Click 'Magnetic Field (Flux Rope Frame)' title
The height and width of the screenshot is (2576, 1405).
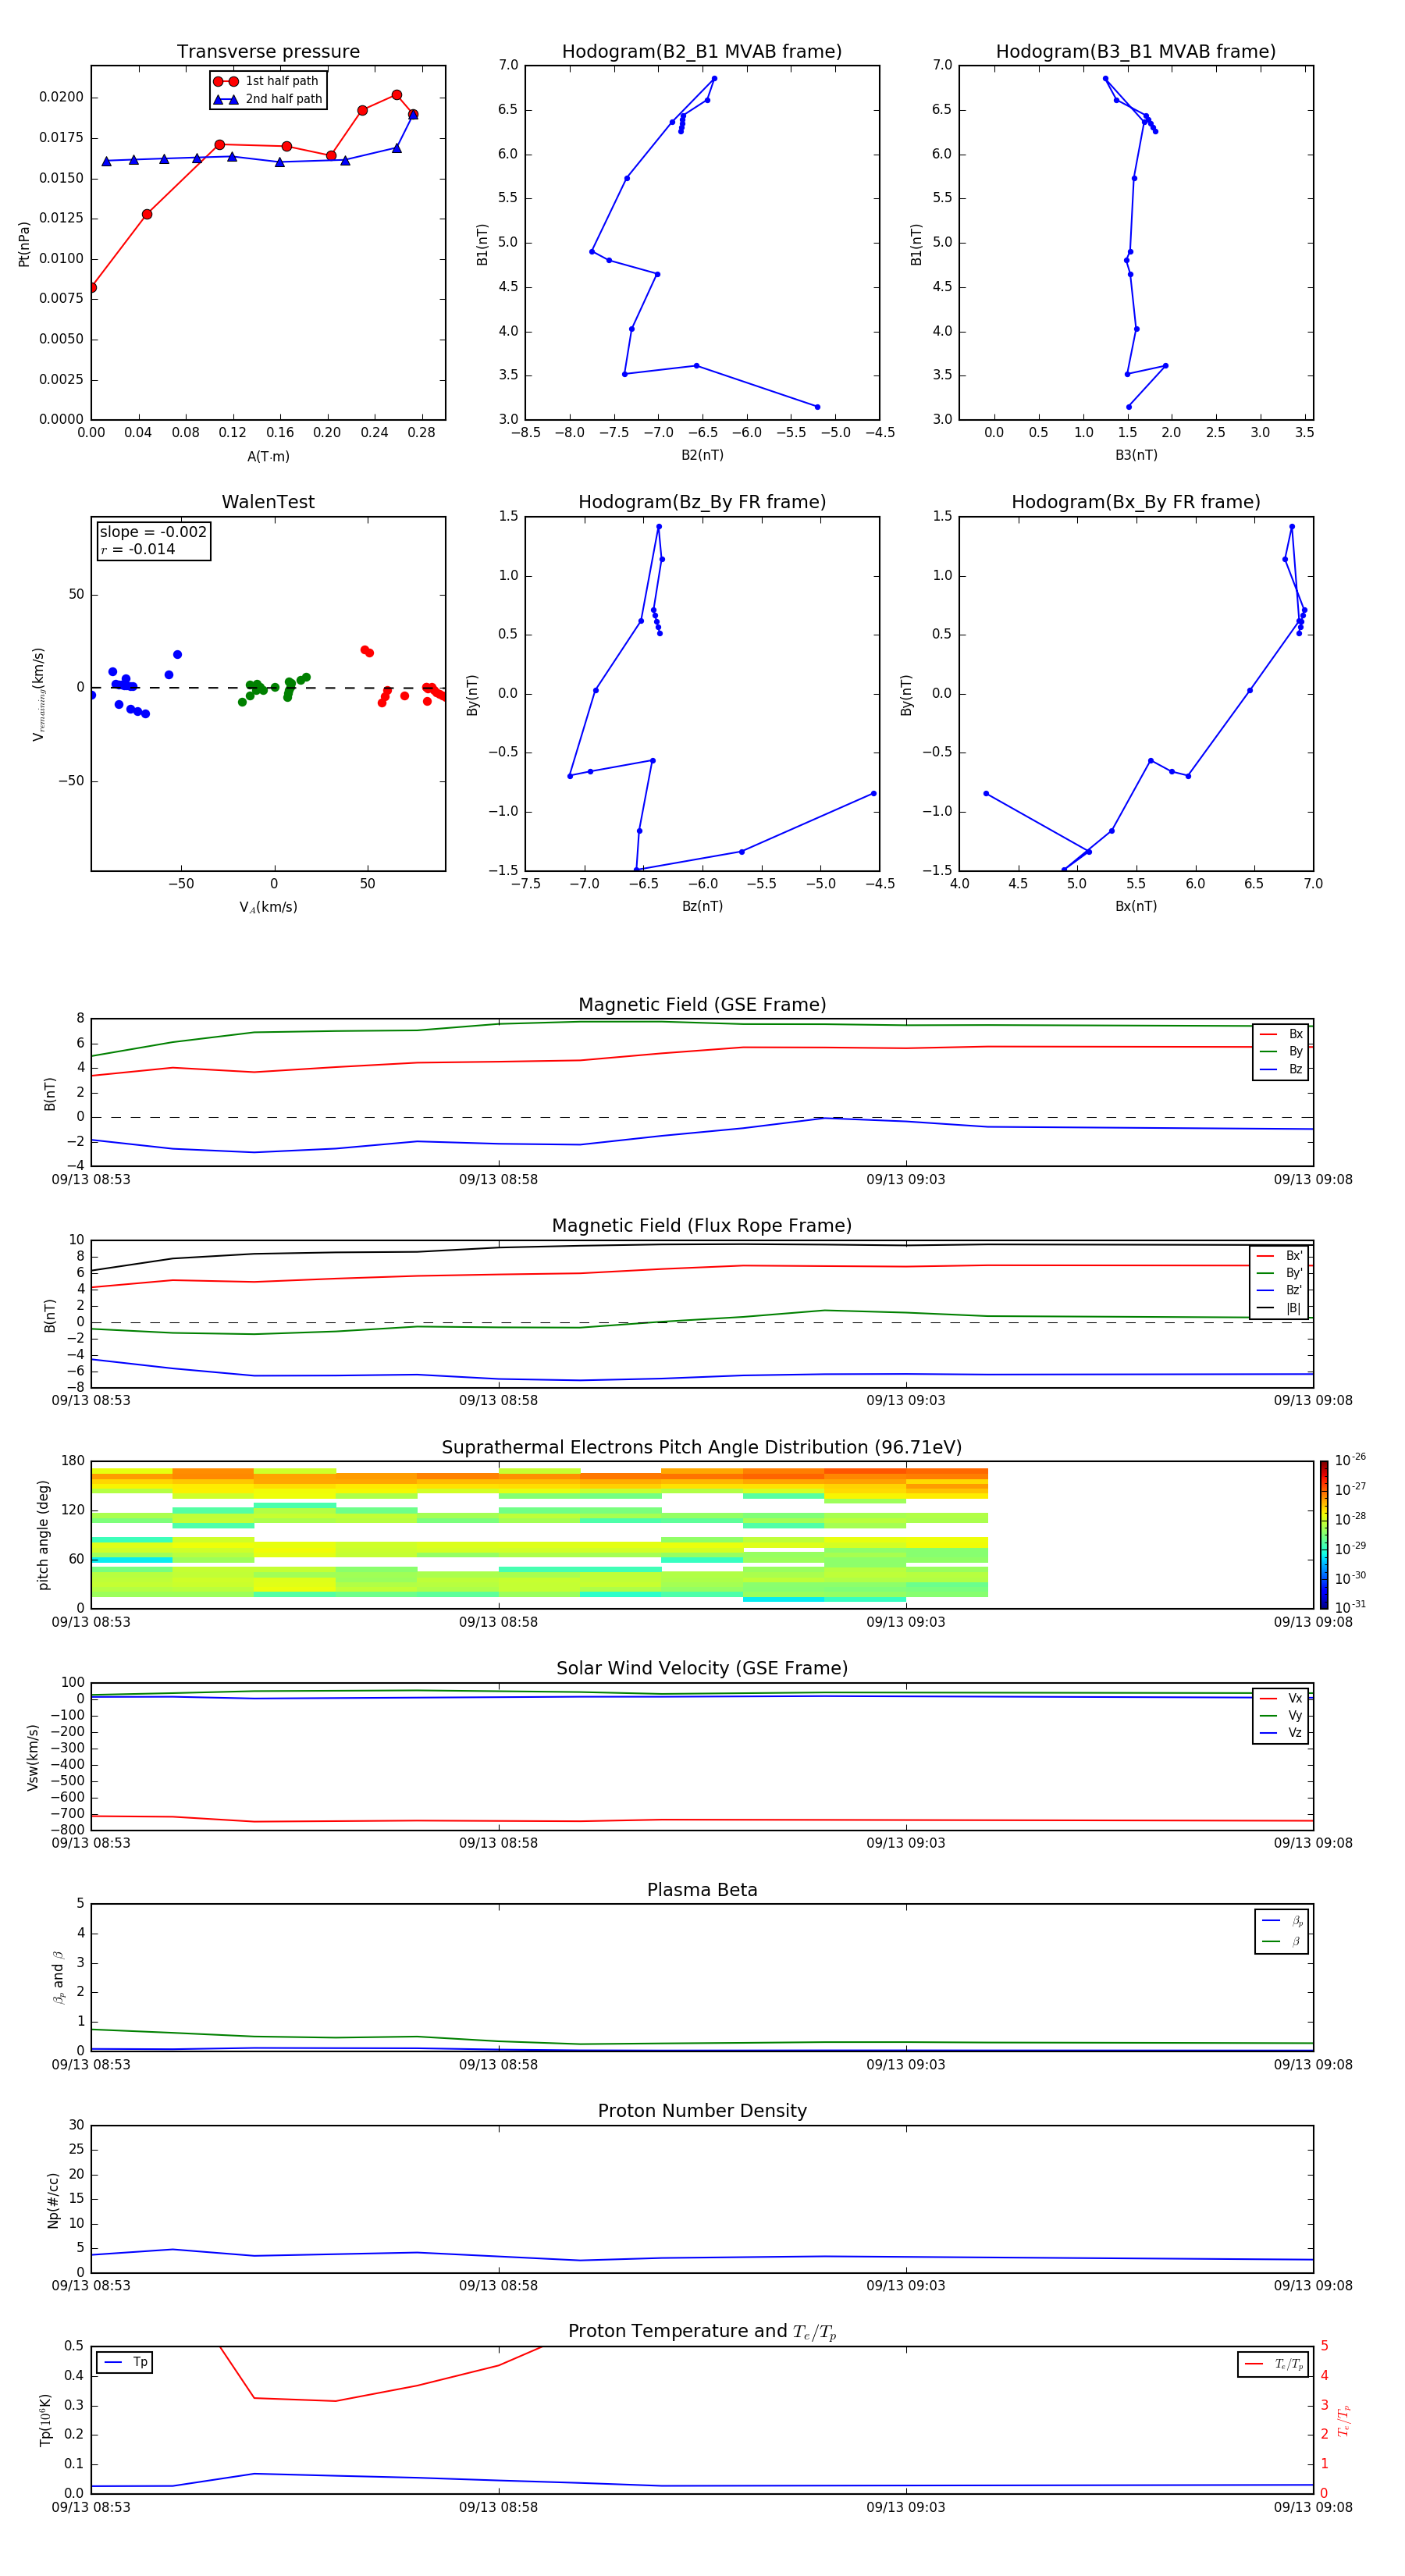pyautogui.click(x=702, y=1226)
